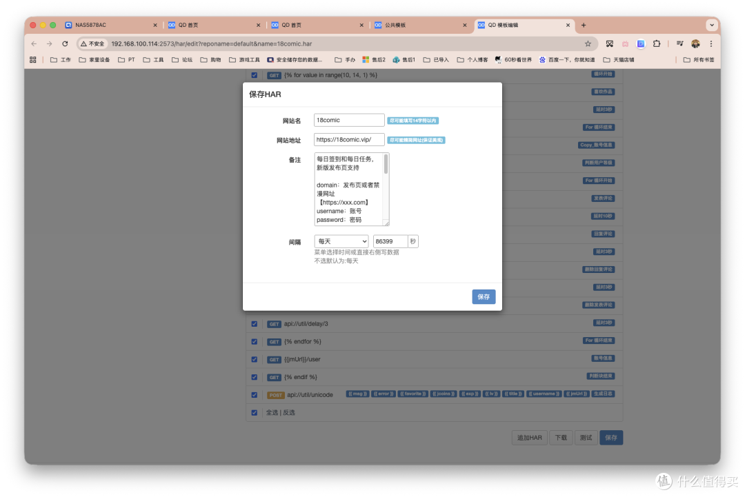
Task: Open the 百度一下 bookmark
Action: pyautogui.click(x=567, y=60)
